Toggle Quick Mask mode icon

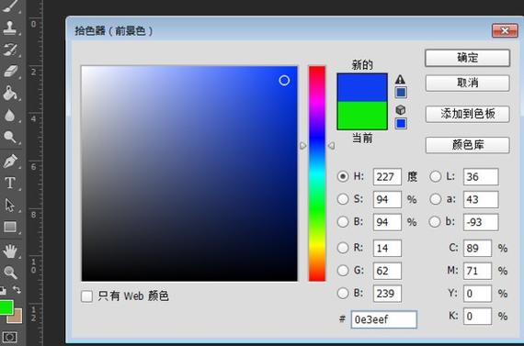[9, 338]
